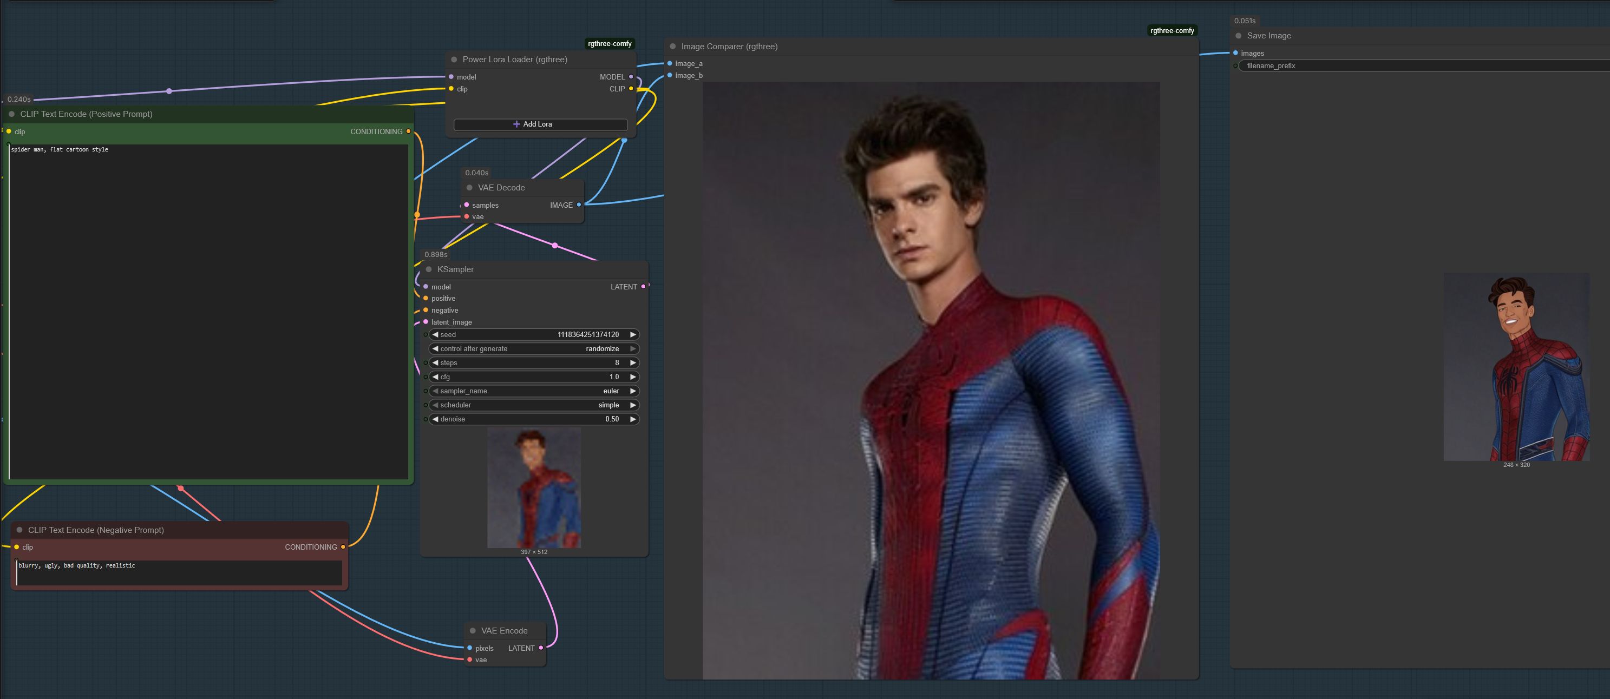Viewport: 1610px width, 699px height.
Task: Collapse the KSampler node via its dot
Action: [429, 270]
